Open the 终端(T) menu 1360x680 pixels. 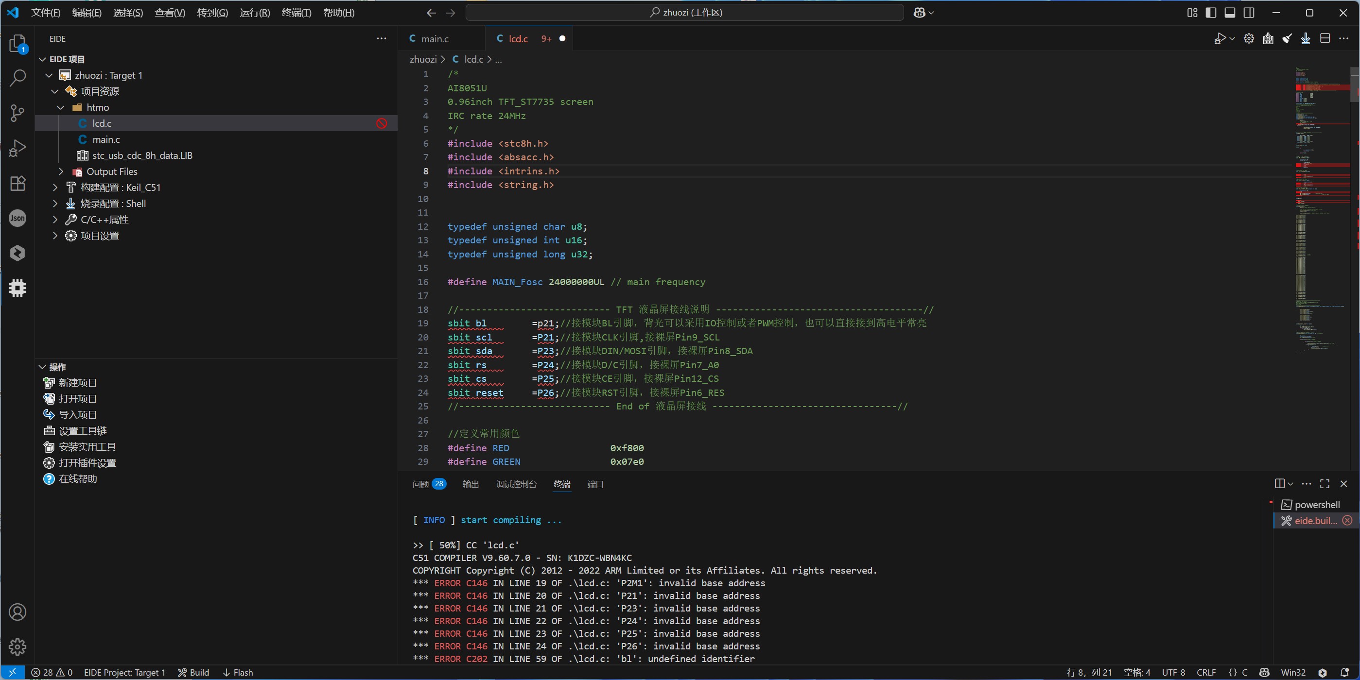pyautogui.click(x=296, y=13)
